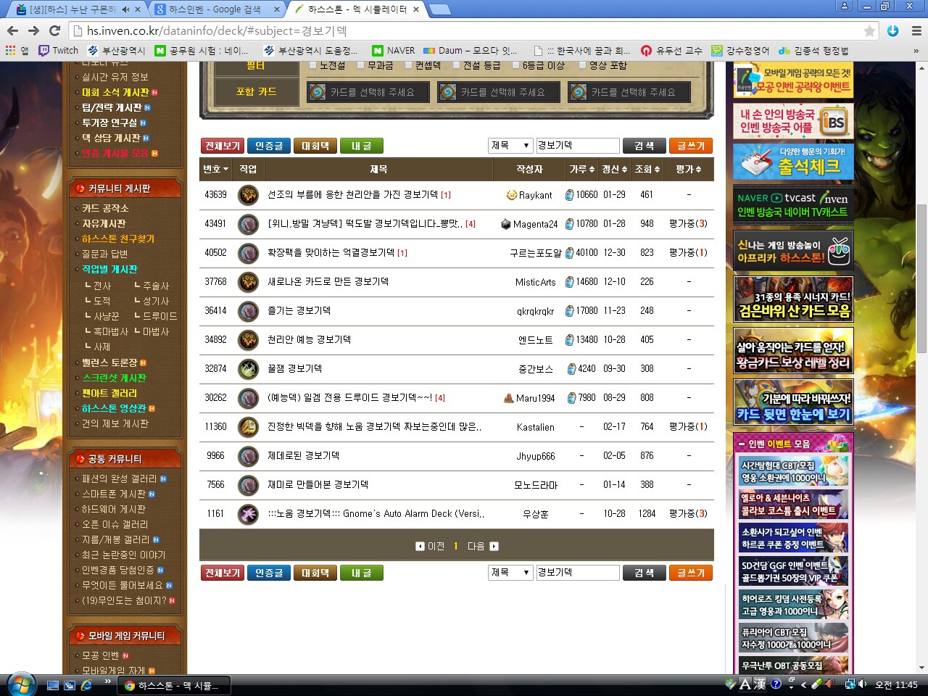Click the next page arrow beside 다음
Image resolution: width=928 pixels, height=696 pixels.
pyautogui.click(x=494, y=546)
